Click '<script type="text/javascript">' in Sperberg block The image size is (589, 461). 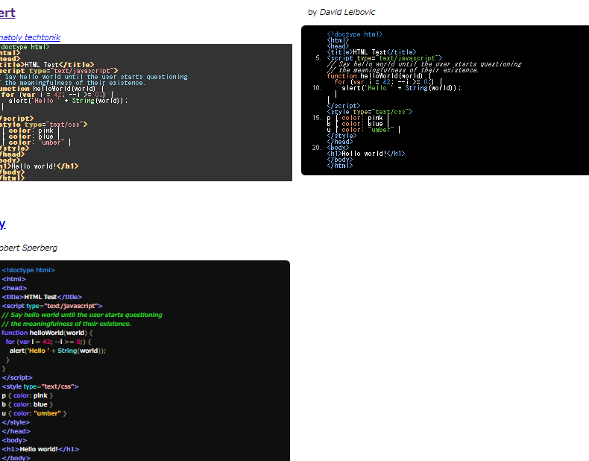coord(52,306)
